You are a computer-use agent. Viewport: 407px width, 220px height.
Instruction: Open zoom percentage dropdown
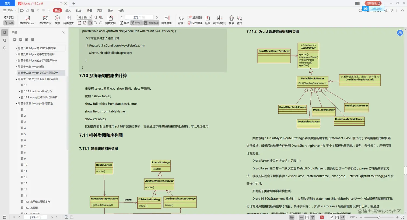(x=90, y=17)
